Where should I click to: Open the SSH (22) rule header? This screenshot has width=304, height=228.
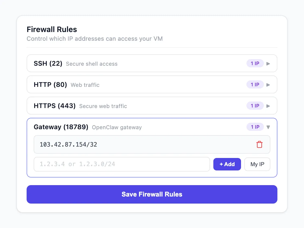click(48, 64)
